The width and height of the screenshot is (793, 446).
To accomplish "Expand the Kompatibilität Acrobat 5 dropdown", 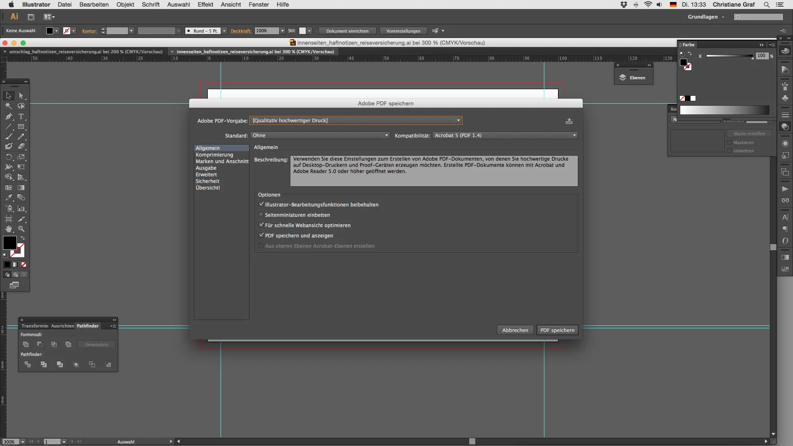I will tap(505, 135).
